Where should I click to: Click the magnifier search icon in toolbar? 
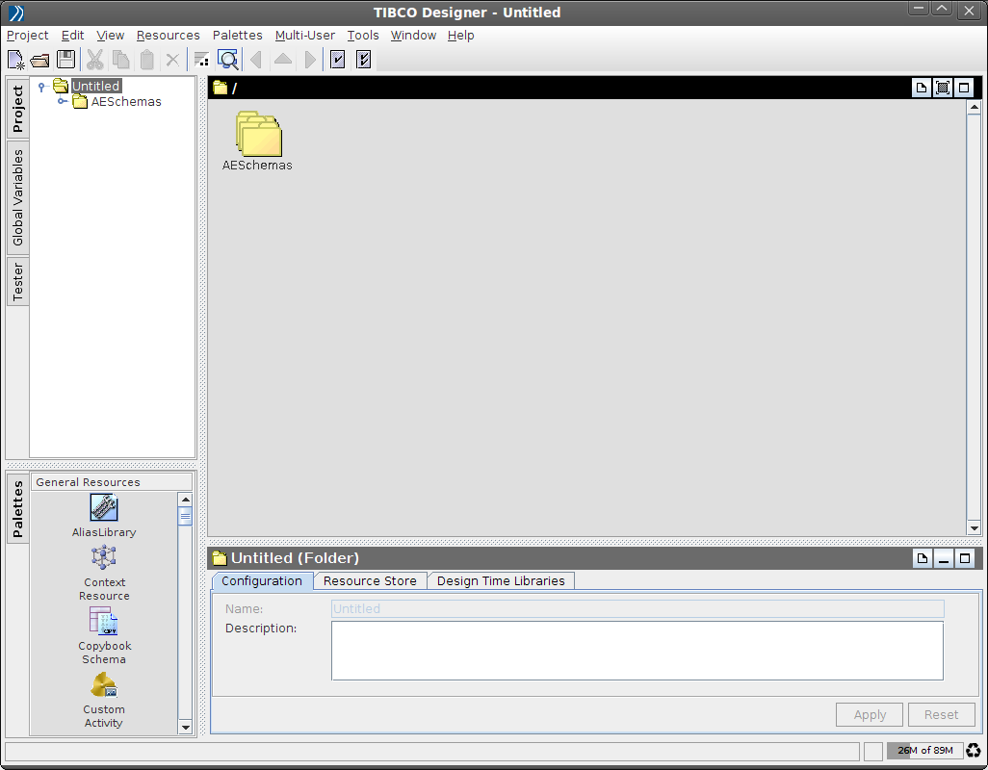pos(228,60)
